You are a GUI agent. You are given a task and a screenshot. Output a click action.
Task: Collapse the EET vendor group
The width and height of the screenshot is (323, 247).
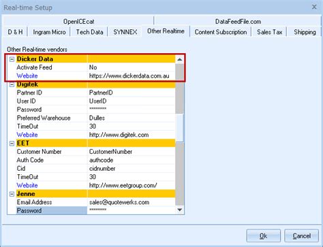pyautogui.click(x=12, y=144)
